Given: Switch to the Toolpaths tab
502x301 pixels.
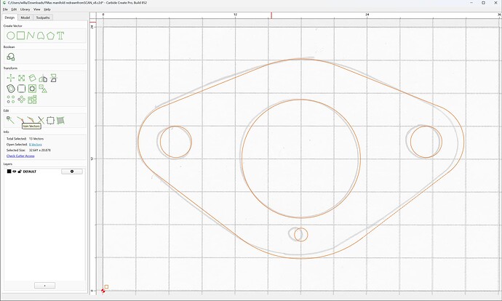Looking at the screenshot, I should 43,17.
